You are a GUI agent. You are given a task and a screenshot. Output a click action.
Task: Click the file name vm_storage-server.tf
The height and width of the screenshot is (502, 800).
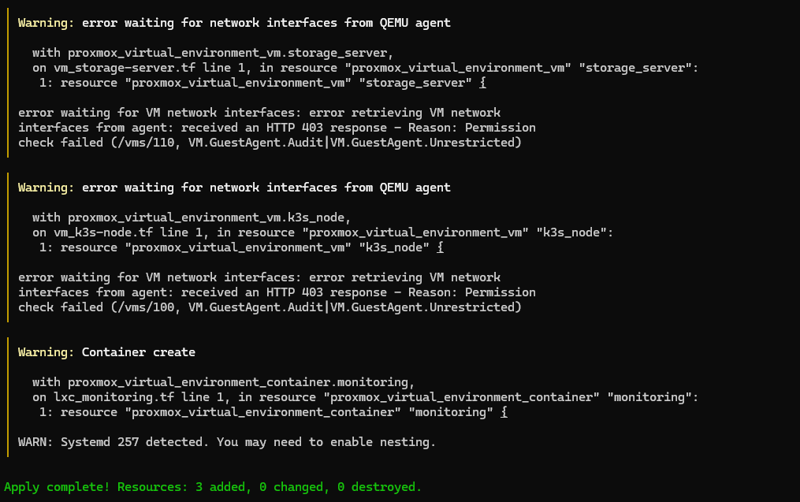[x=125, y=68]
